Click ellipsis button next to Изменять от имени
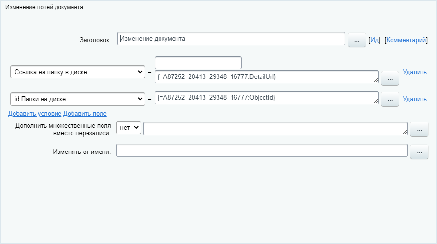Viewport: 437px width, 244px height. [419, 152]
